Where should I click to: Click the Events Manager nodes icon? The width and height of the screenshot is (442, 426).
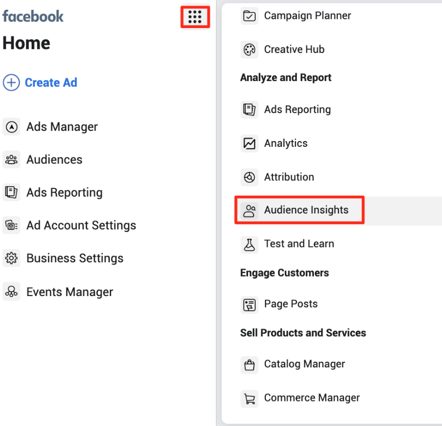(11, 291)
